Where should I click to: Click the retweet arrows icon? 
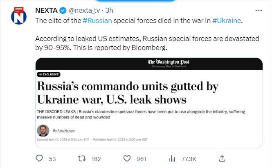click(x=81, y=159)
